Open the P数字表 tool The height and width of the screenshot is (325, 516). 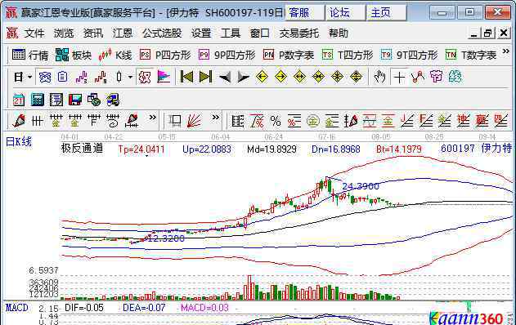(289, 55)
